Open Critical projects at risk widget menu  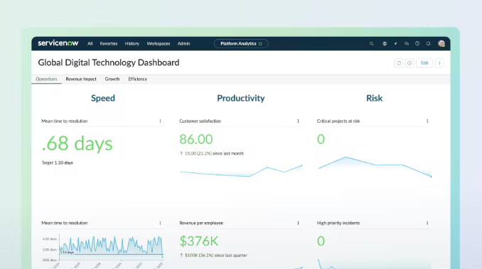pos(427,121)
